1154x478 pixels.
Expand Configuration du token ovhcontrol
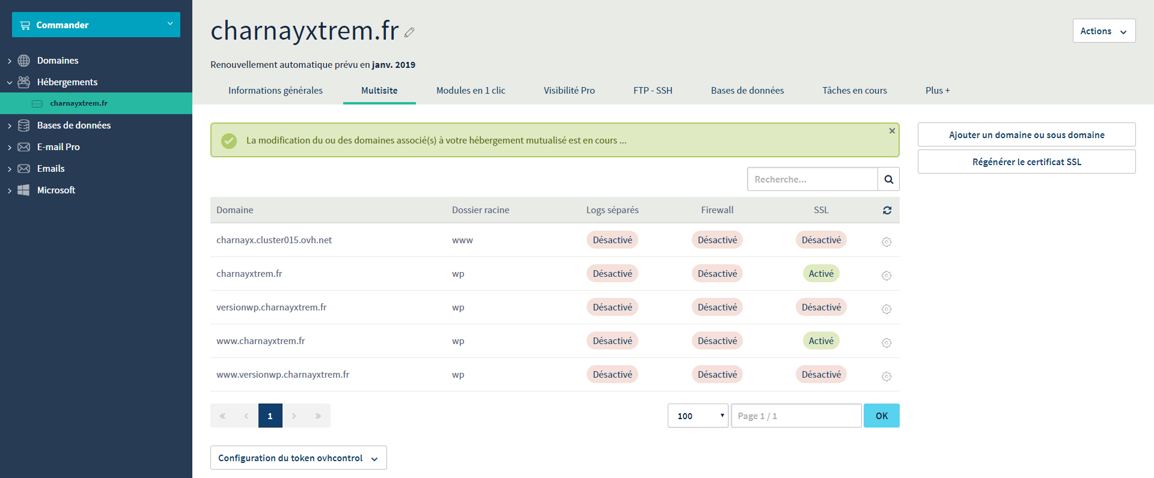click(x=298, y=458)
